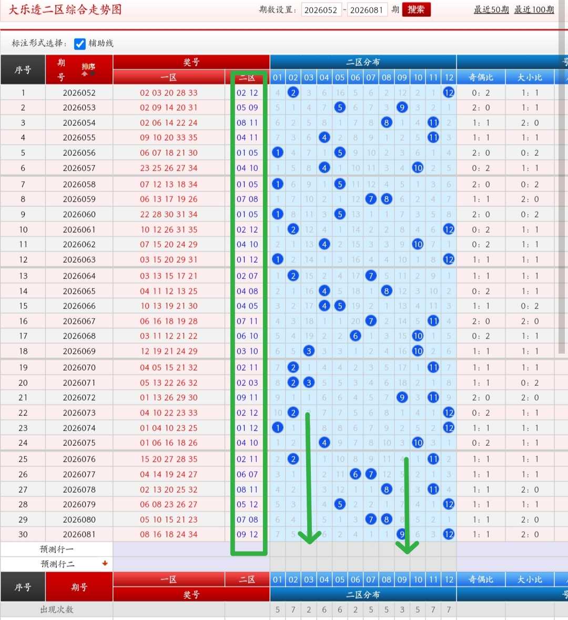This screenshot has height=620, width=568.
Task: Click the 排序 sort arrows in 期号 header
Action: (88, 69)
